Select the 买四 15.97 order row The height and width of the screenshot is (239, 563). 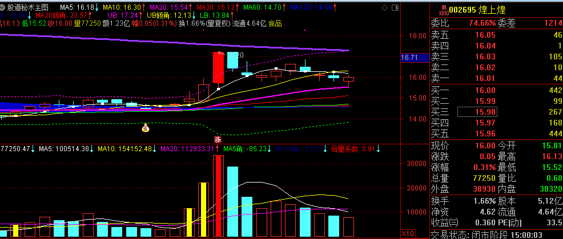[x=496, y=123]
